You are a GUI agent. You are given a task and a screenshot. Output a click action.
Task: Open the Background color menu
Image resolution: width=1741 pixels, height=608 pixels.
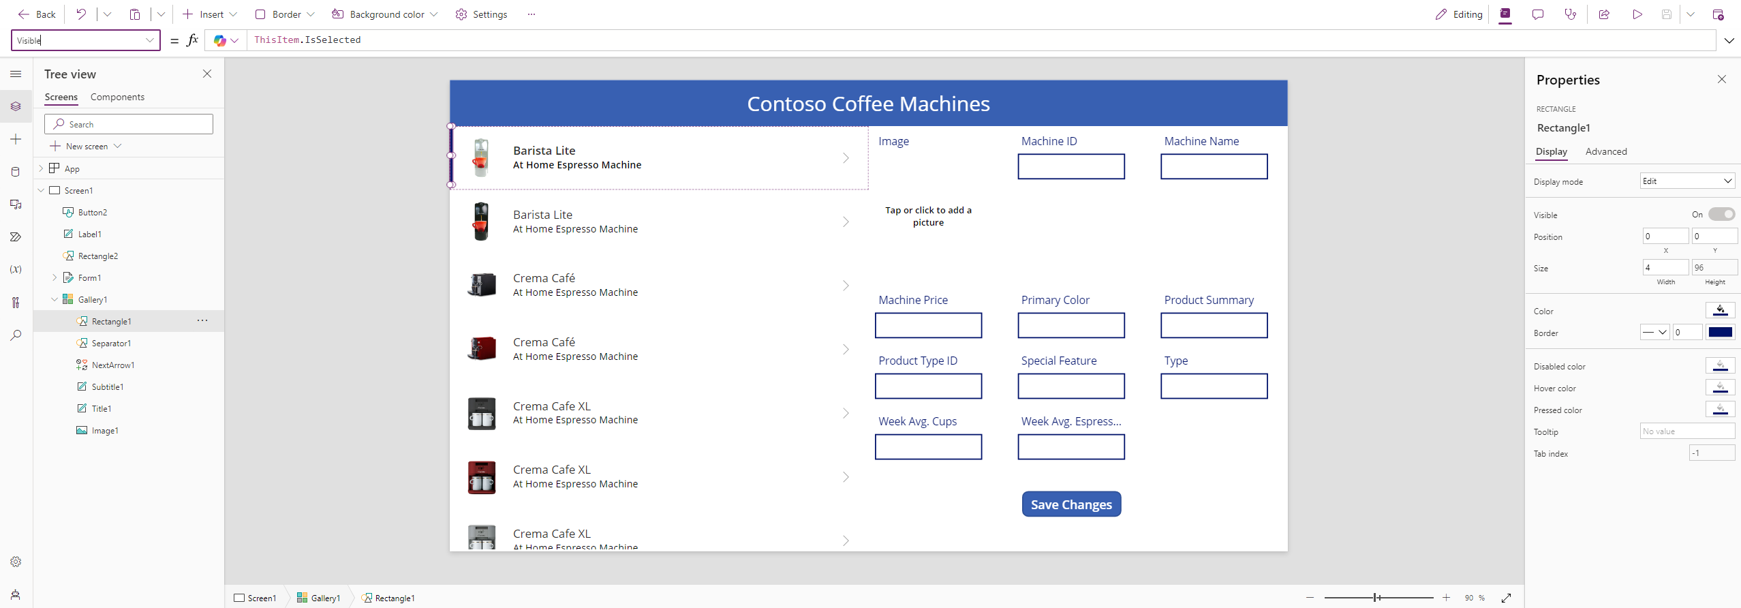point(384,14)
